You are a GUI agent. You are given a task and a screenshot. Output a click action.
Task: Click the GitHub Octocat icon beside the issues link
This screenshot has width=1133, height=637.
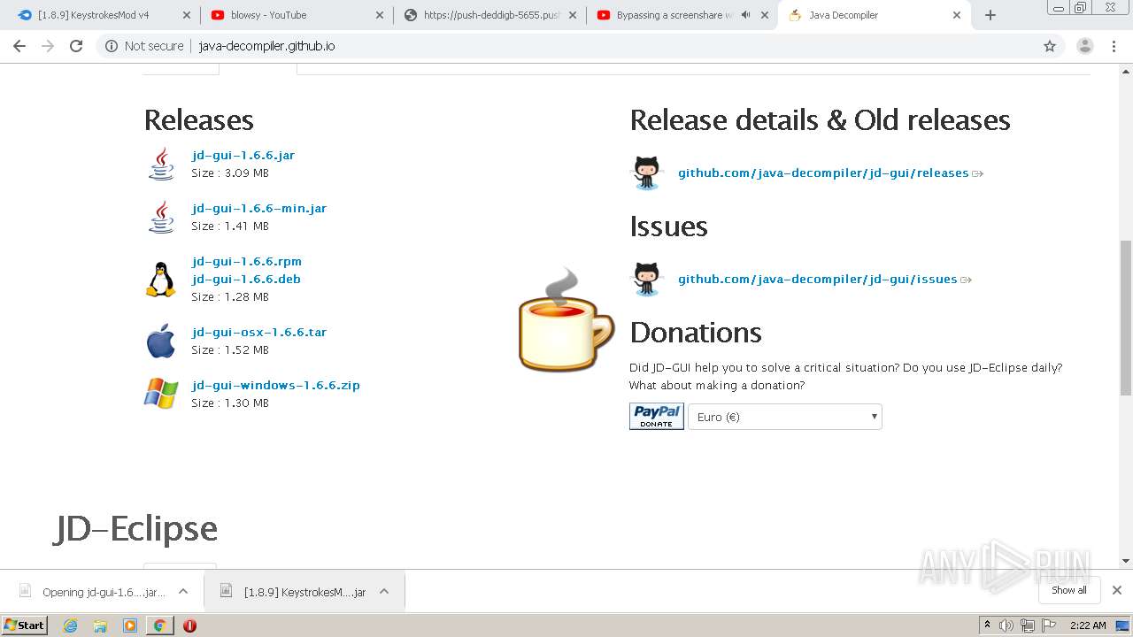[x=647, y=279]
